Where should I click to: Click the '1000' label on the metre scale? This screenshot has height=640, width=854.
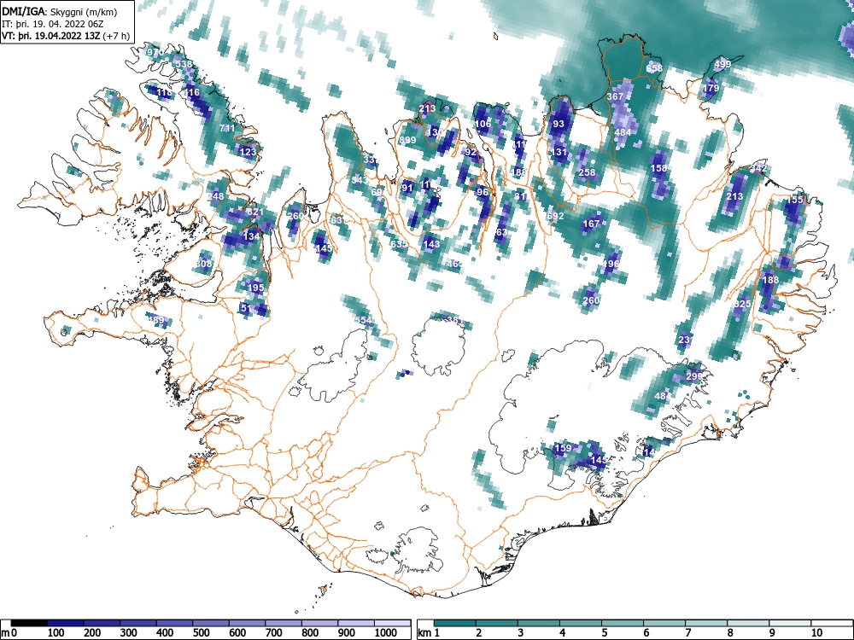tap(386, 632)
